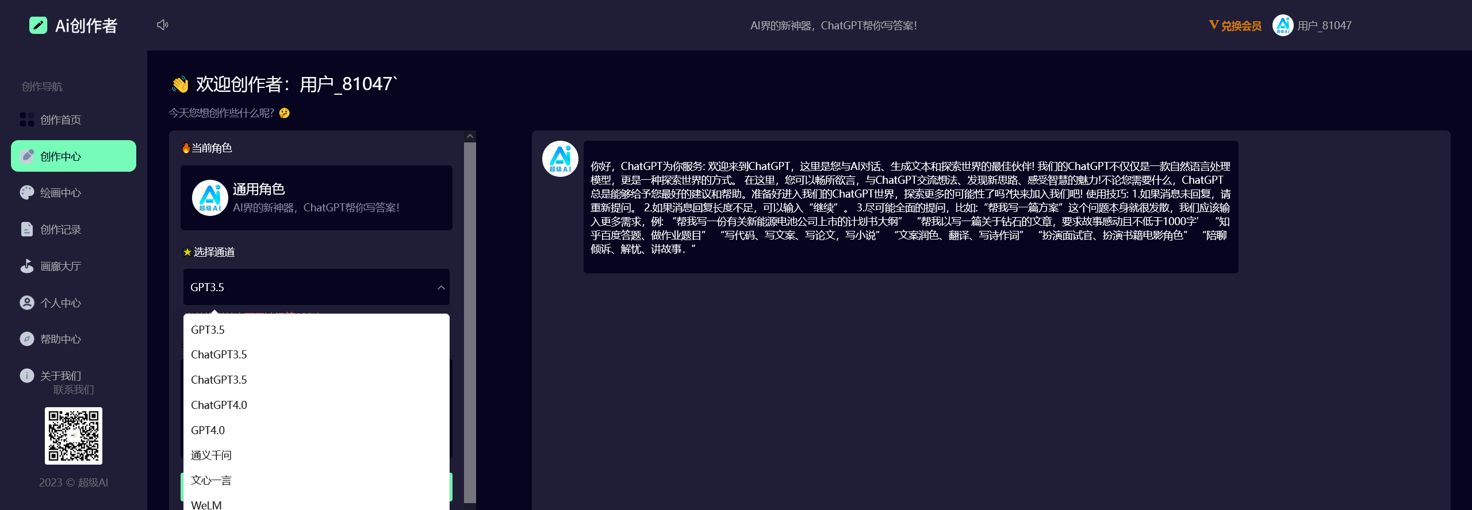Choose ChatGPT4.0 from the channel list
The height and width of the screenshot is (510, 1472).
219,405
